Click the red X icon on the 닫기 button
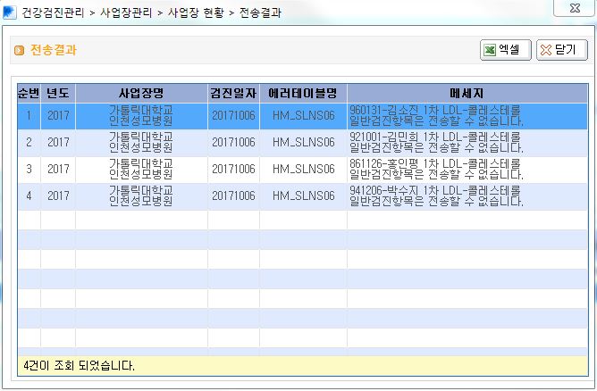The height and width of the screenshot is (391, 597). (x=546, y=50)
